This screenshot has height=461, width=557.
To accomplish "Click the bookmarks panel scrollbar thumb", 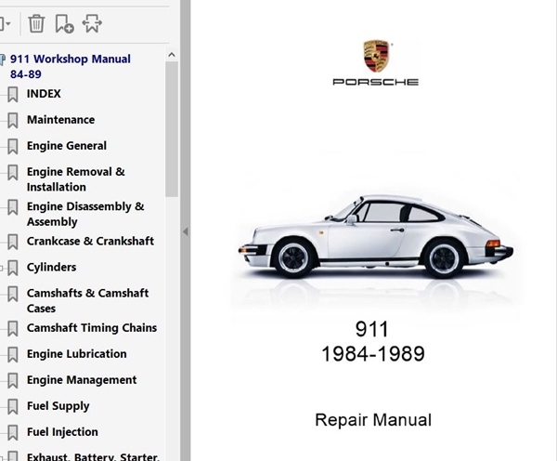I will coord(172,129).
